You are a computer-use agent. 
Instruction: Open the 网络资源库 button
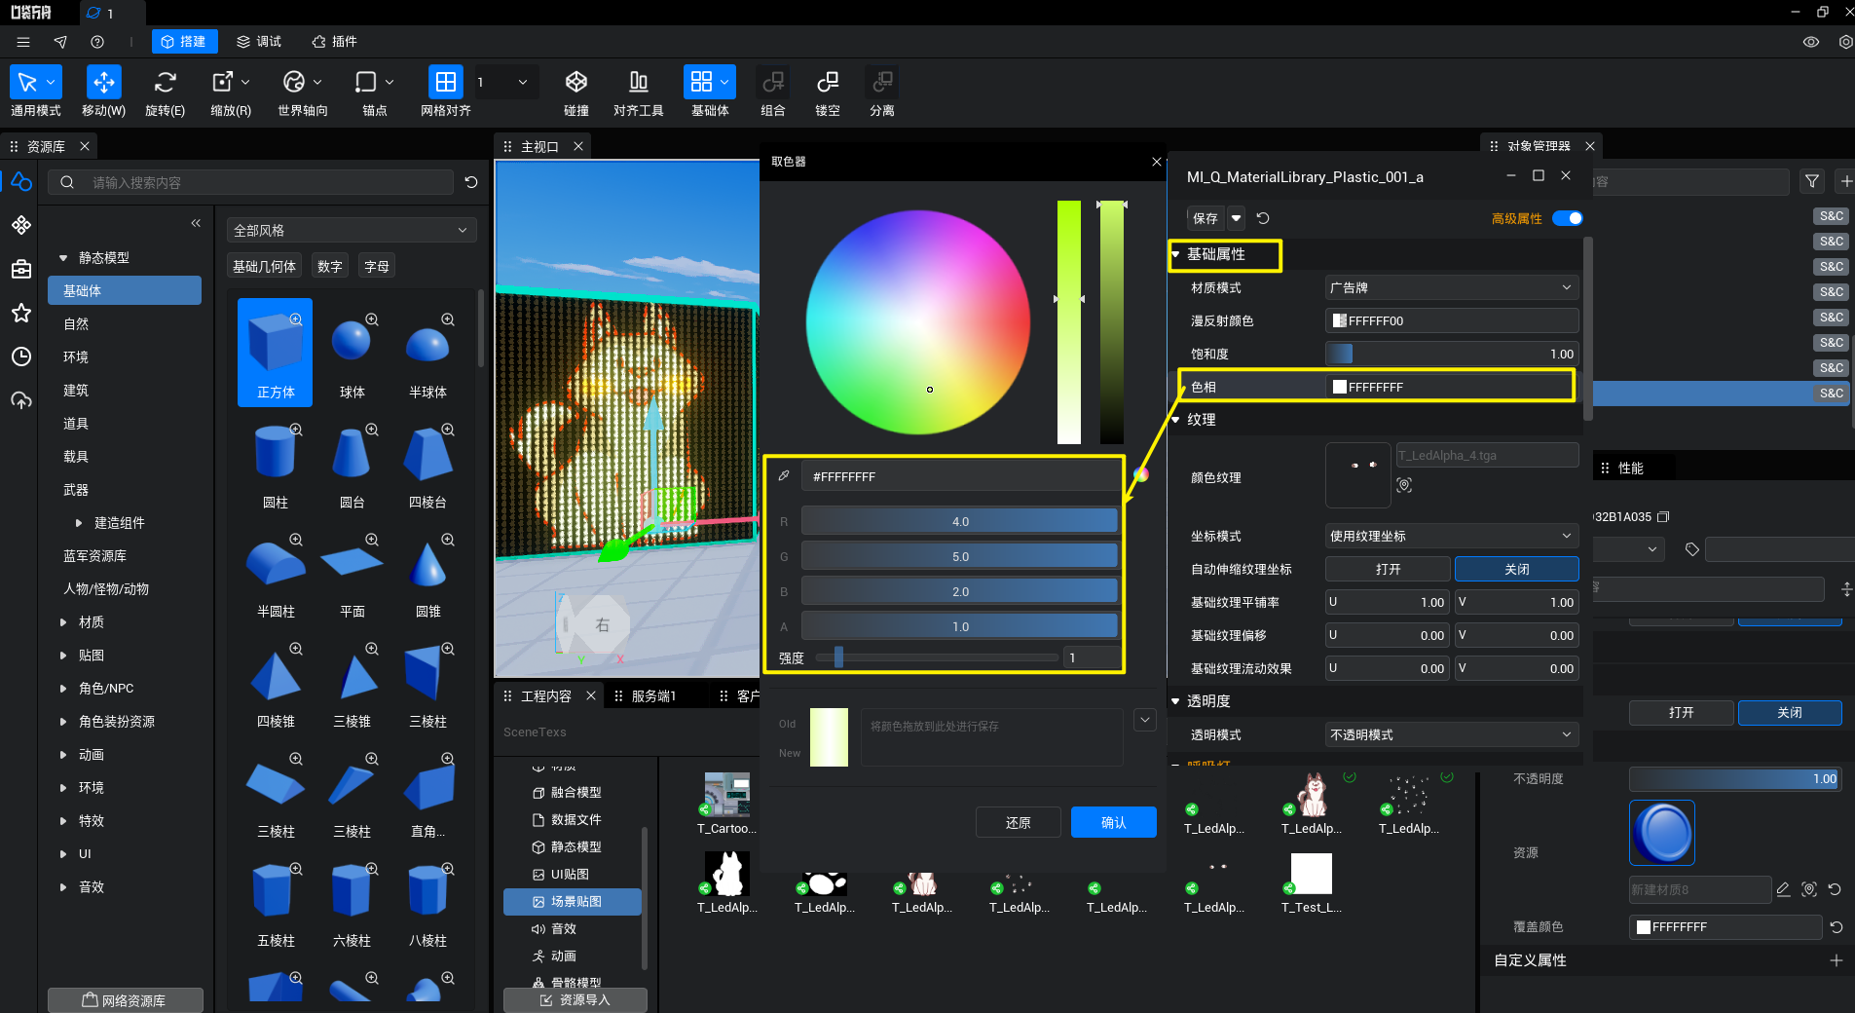[x=125, y=1000]
